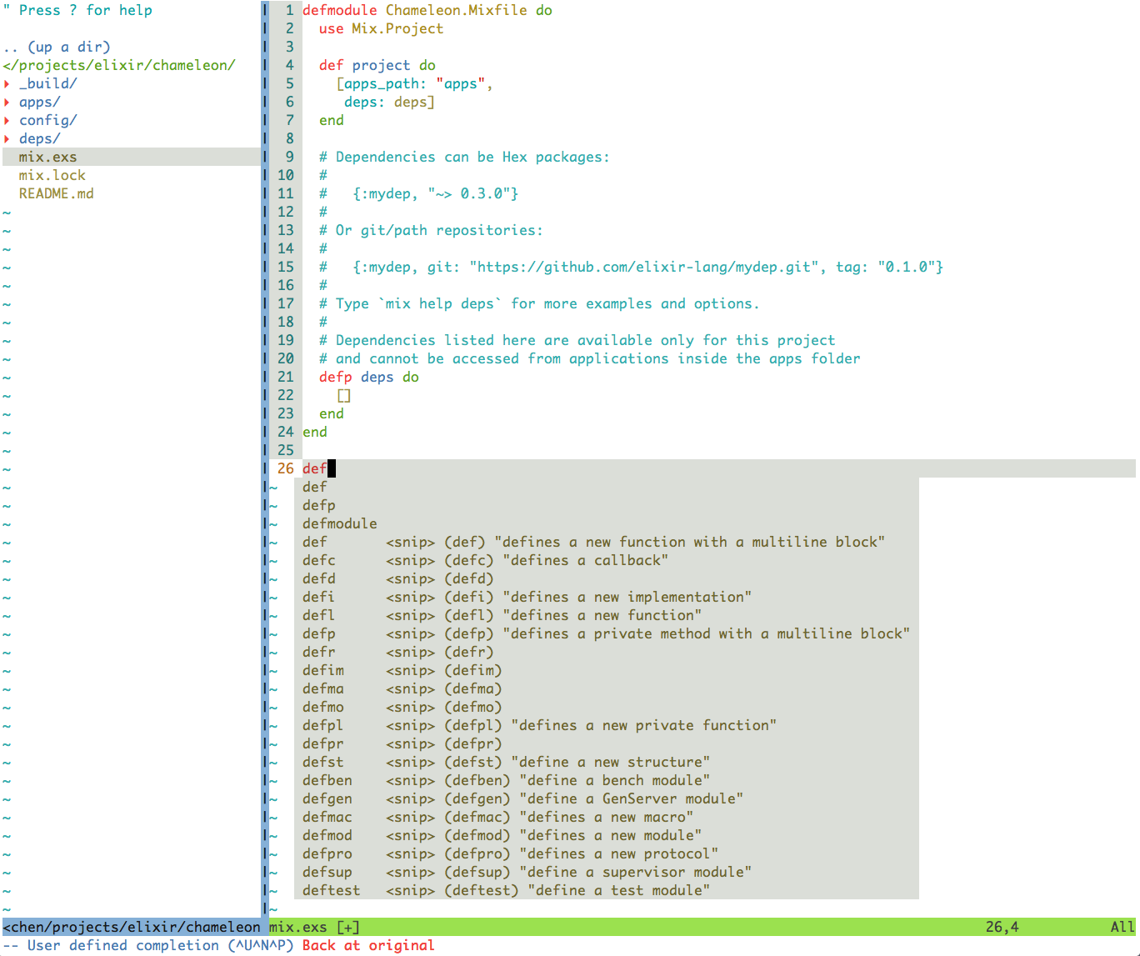Expand the _build/ folder arrow
The width and height of the screenshot is (1140, 956).
(x=7, y=83)
